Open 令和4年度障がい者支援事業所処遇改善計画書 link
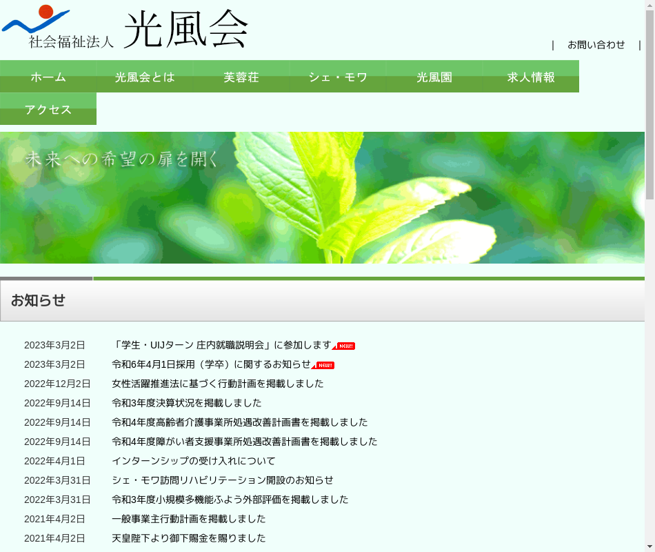Image resolution: width=655 pixels, height=552 pixels. click(244, 442)
